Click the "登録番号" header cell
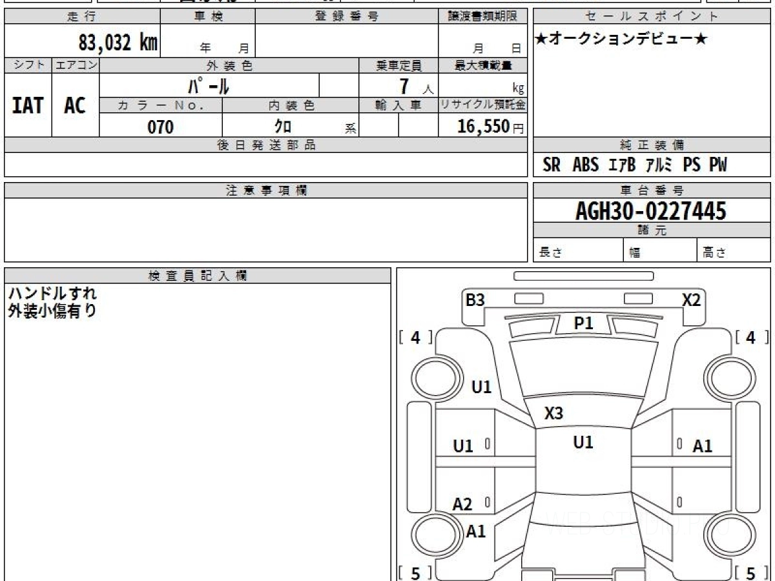The height and width of the screenshot is (581, 775). click(347, 17)
